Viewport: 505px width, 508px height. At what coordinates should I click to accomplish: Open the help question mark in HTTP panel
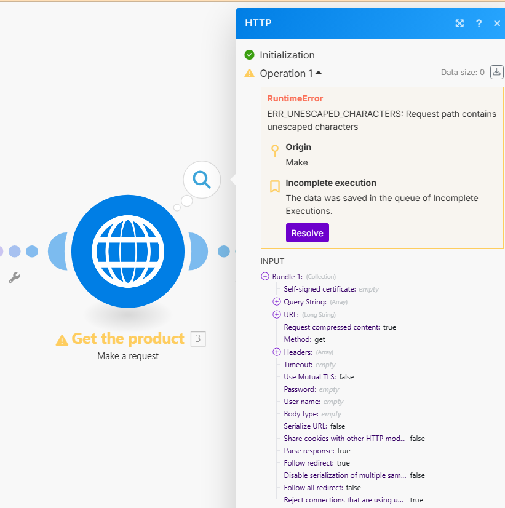click(x=479, y=23)
